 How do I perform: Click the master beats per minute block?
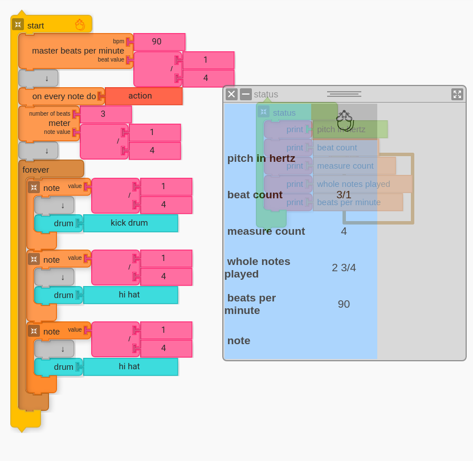point(75,51)
